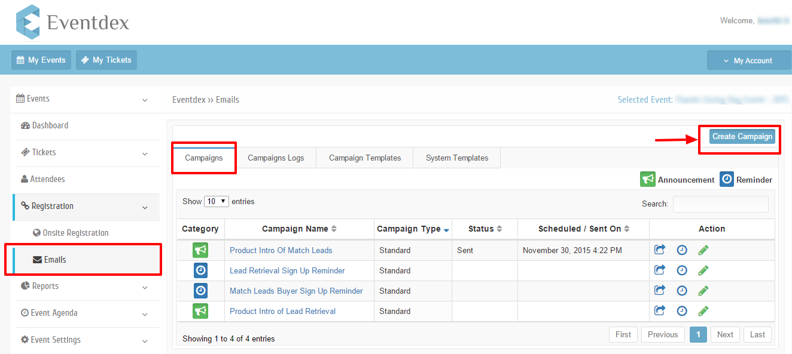Open the Campaign Templates tab
Screen dimensions: 792x354
pos(365,158)
